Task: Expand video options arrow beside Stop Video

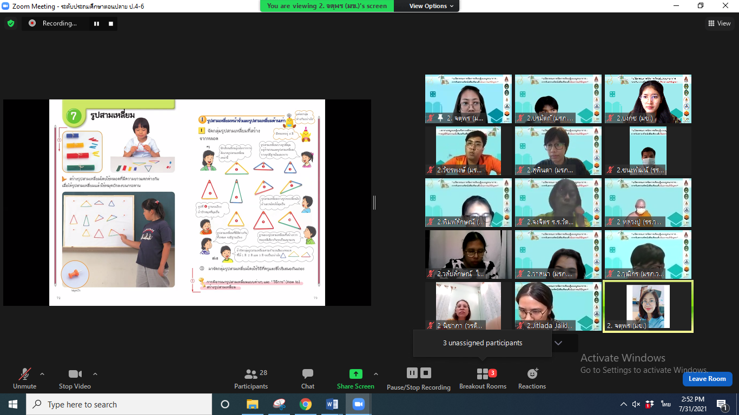Action: [x=95, y=374]
